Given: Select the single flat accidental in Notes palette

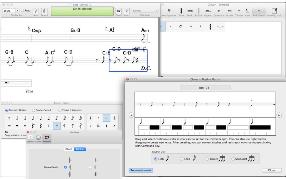Looking at the screenshot, I should click(90, 126).
